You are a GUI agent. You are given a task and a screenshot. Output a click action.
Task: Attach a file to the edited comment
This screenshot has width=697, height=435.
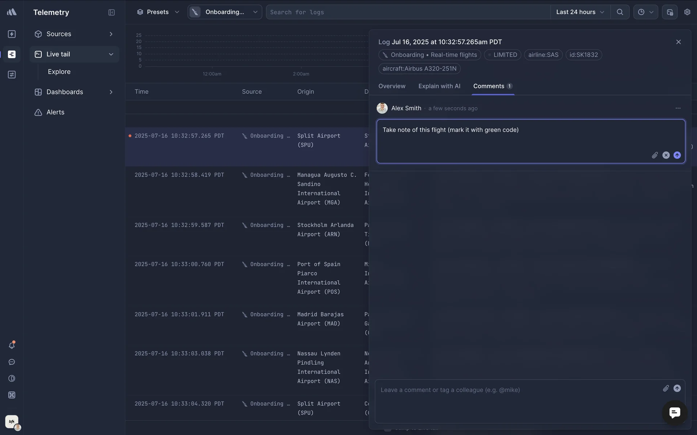coord(655,155)
